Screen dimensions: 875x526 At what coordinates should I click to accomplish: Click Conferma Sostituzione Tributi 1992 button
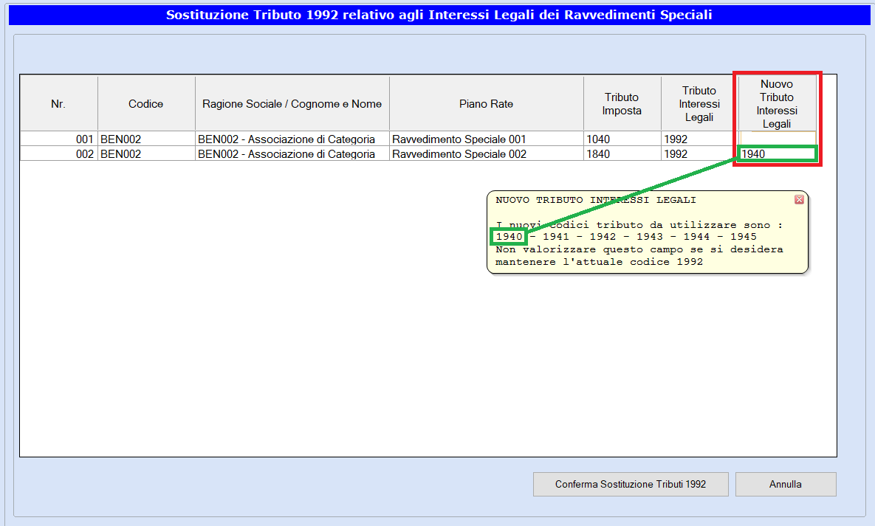click(x=631, y=485)
